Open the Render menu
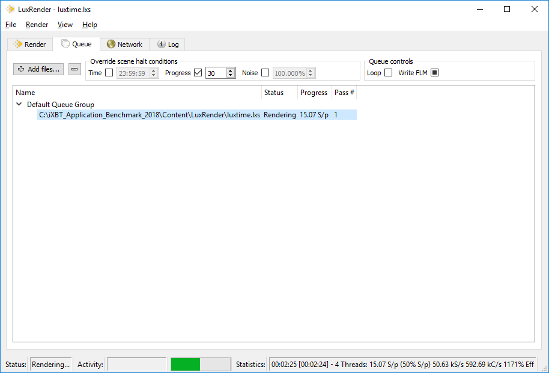This screenshot has height=373, width=549. 37,25
